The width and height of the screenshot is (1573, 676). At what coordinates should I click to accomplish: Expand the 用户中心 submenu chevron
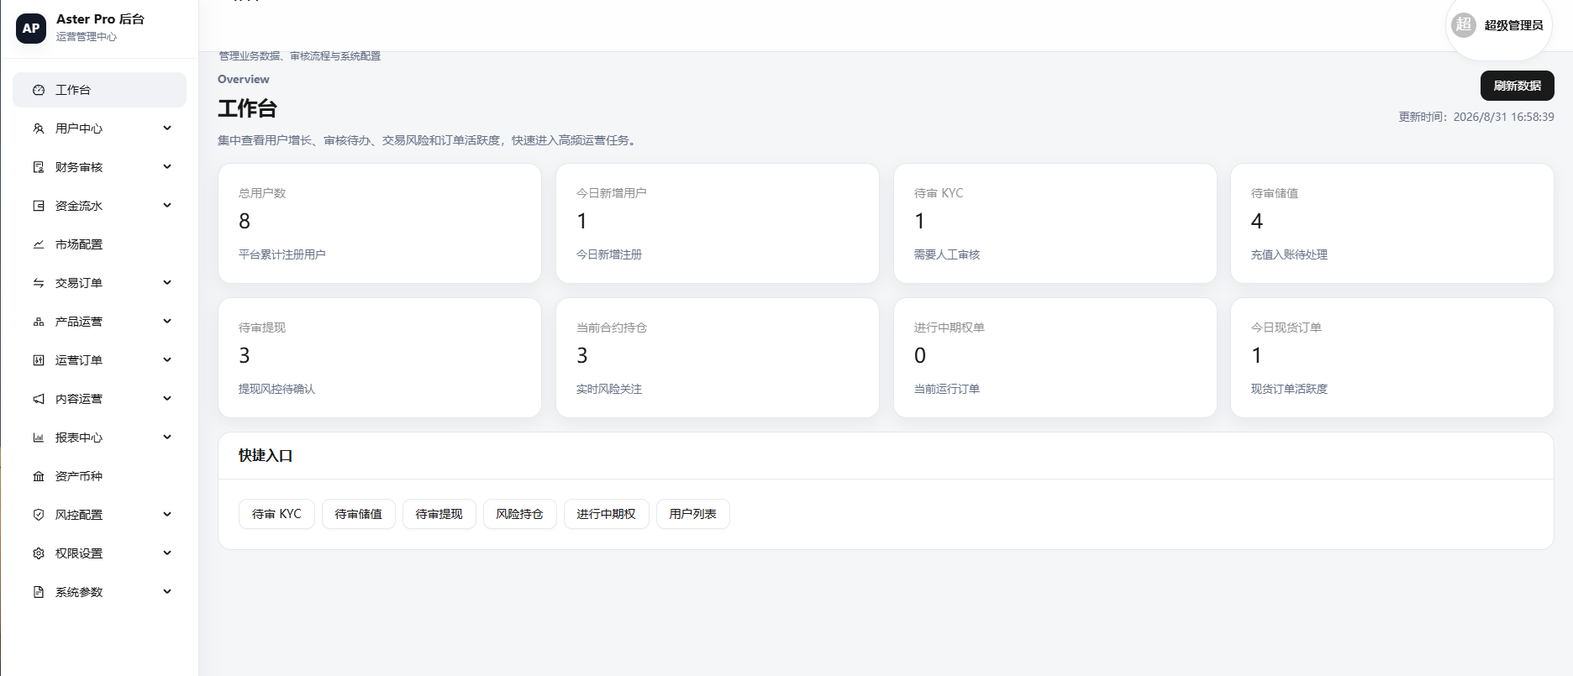click(167, 128)
